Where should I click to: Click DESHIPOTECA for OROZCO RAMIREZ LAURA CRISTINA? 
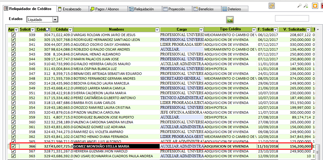(x=216, y=108)
